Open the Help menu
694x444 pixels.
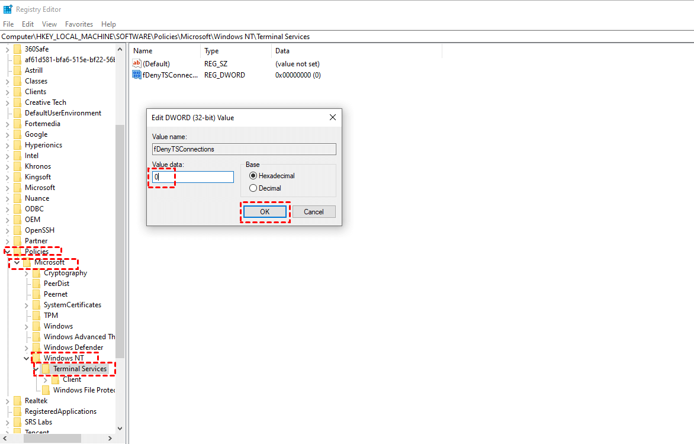pyautogui.click(x=108, y=24)
